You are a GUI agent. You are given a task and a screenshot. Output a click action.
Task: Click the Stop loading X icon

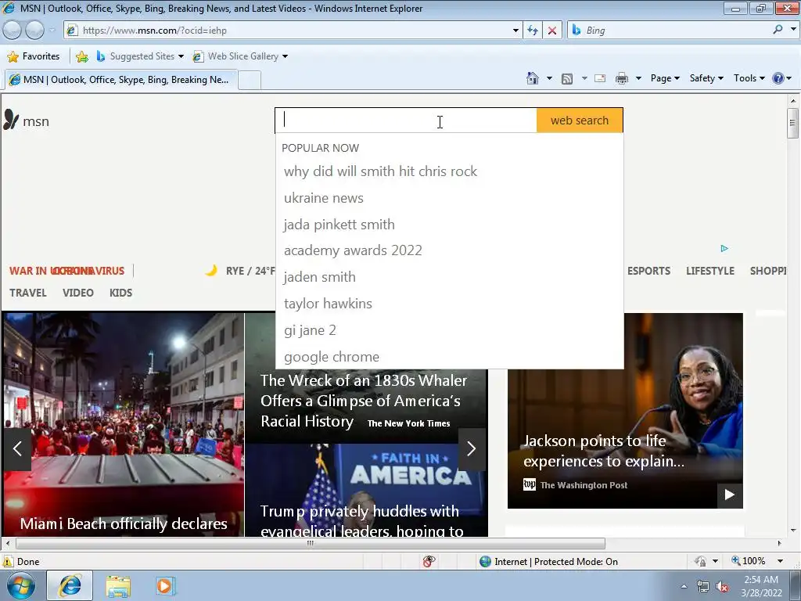pos(552,31)
